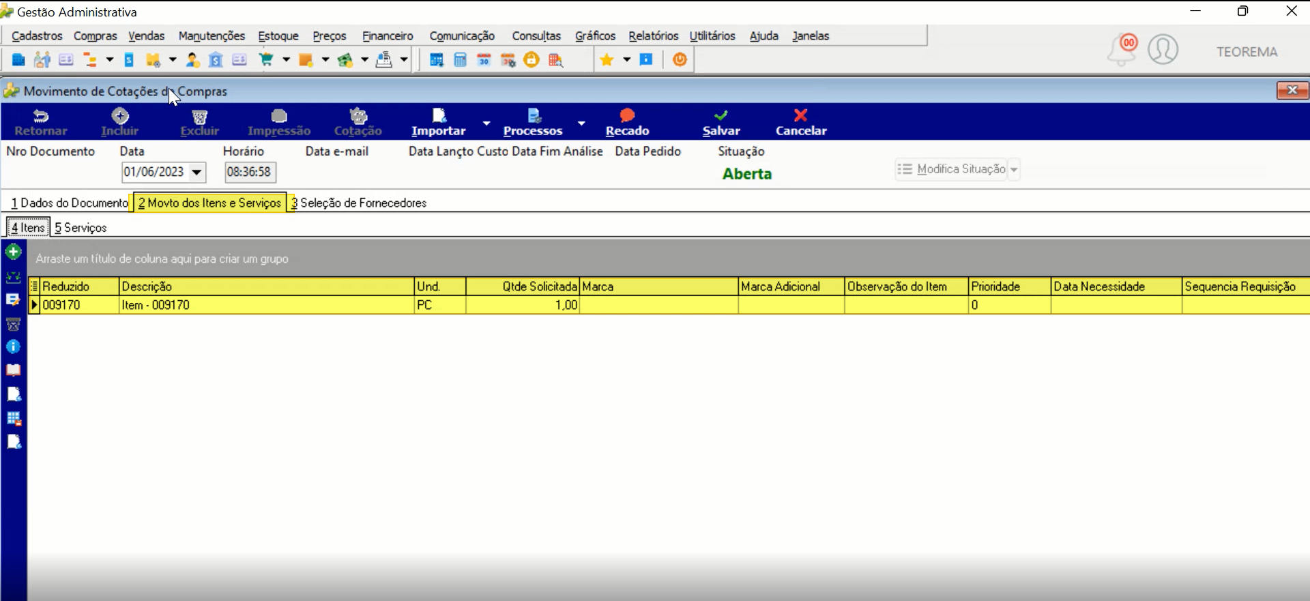Image resolution: width=1310 pixels, height=601 pixels.
Task: Expand the sticky note dropdown arrow
Action: (x=325, y=60)
